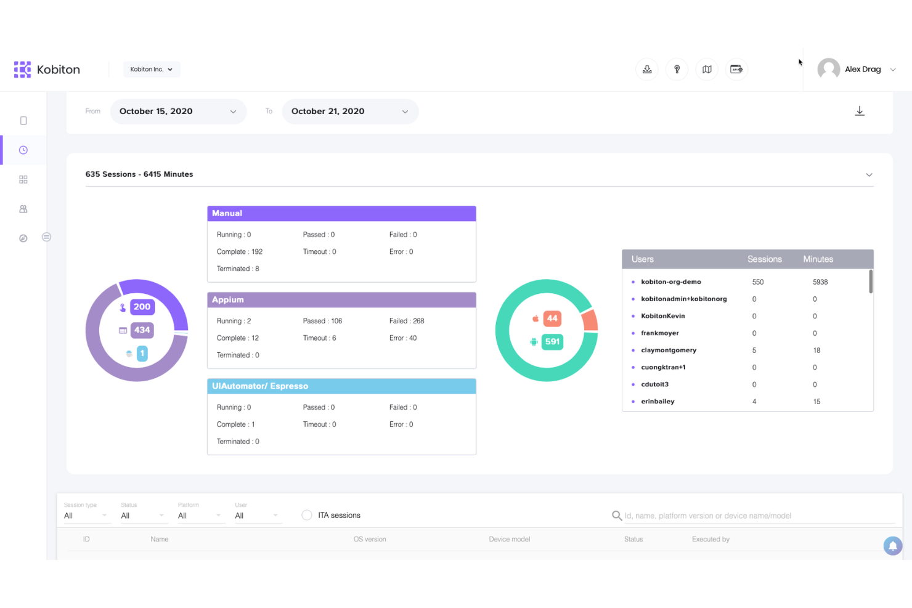912x608 pixels.
Task: Click the download report arrow icon
Action: (x=860, y=111)
